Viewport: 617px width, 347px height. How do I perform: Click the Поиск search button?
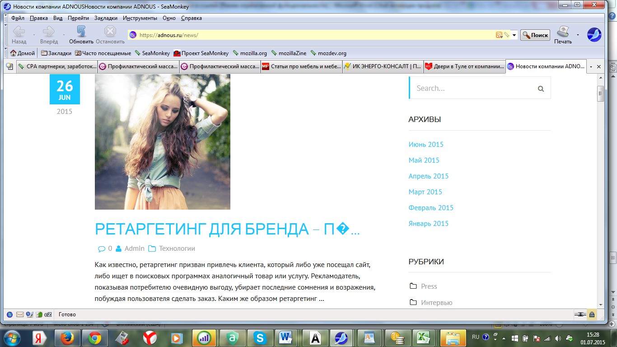pos(535,35)
